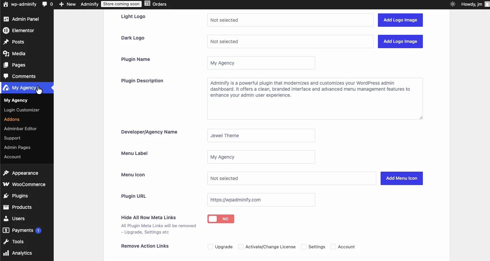Focus the Plugin URL field
Screen dimensions: 490x261
(x=261, y=200)
